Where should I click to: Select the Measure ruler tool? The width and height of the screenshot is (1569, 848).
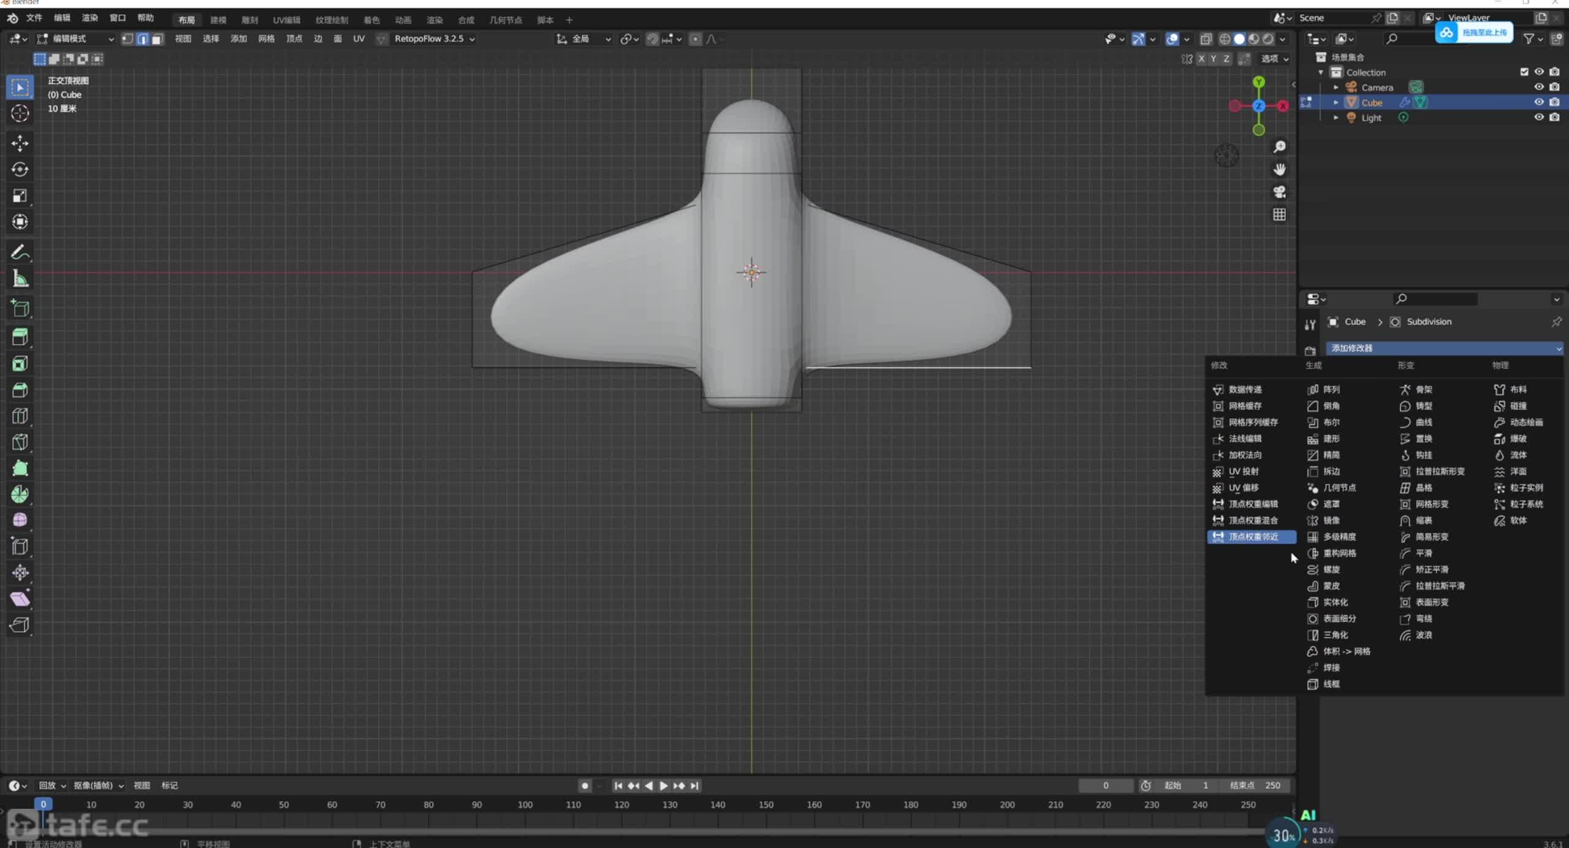pyautogui.click(x=20, y=279)
